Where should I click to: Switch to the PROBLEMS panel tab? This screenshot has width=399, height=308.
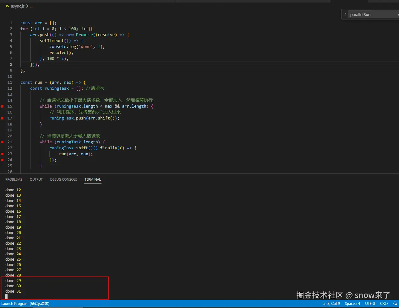click(14, 179)
